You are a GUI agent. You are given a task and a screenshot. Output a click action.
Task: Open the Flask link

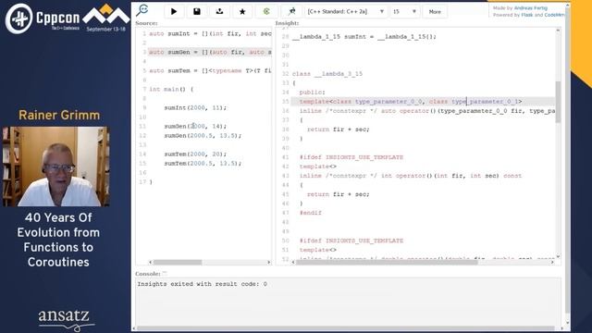click(x=527, y=15)
